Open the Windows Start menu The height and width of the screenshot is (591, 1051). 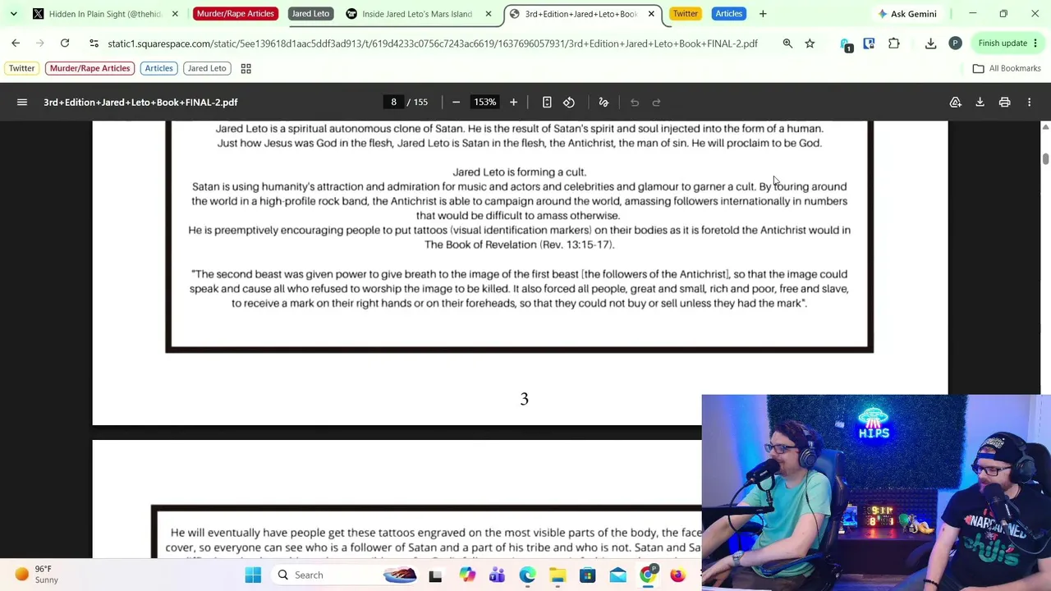(253, 575)
